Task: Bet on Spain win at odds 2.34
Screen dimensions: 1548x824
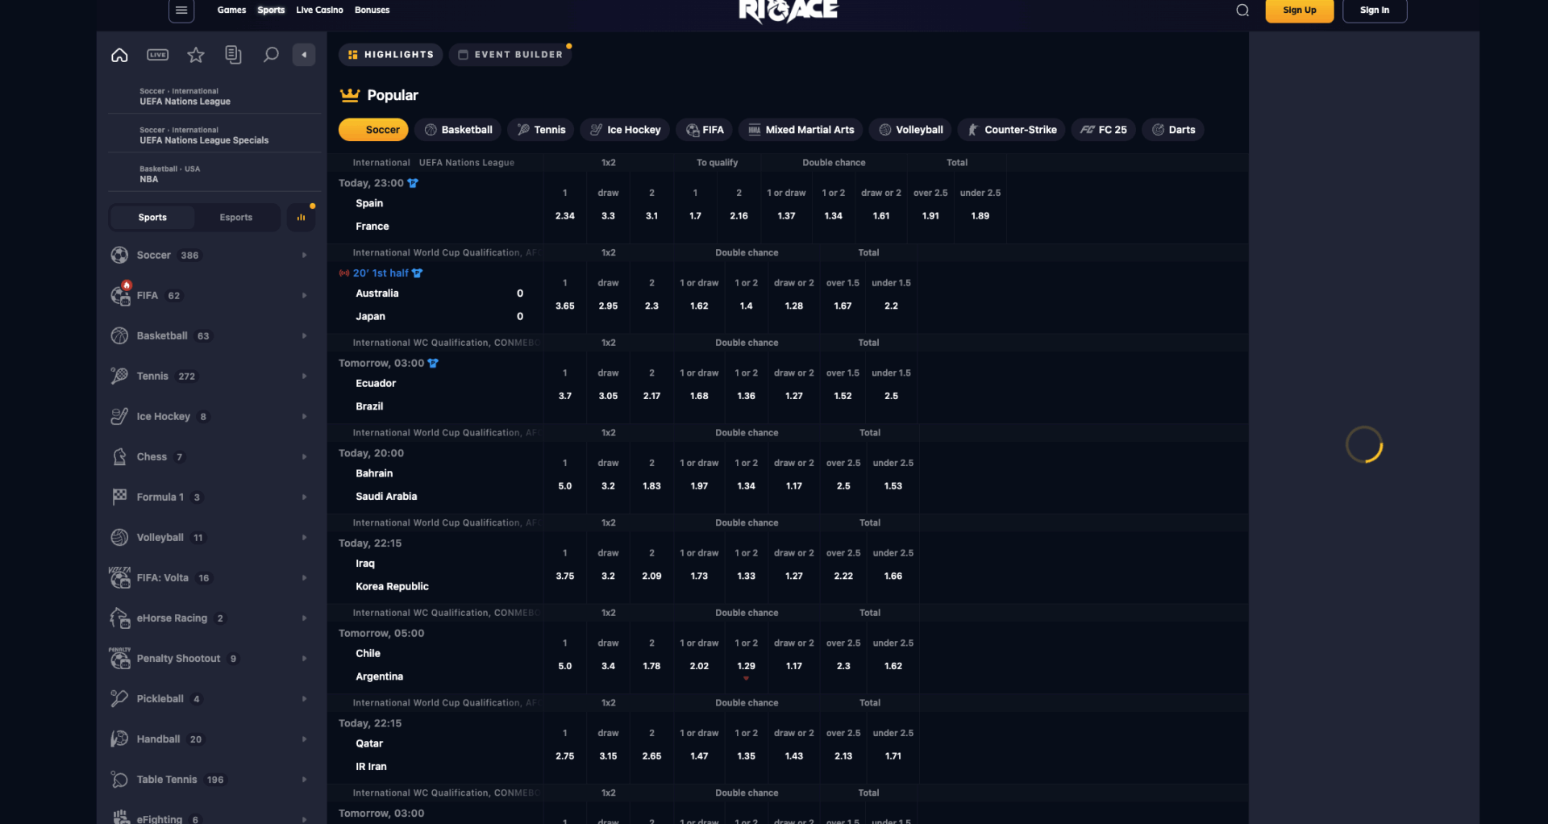Action: click(x=565, y=216)
